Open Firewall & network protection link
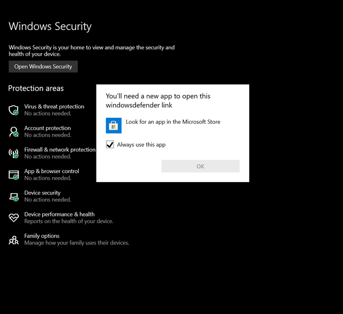 point(60,149)
